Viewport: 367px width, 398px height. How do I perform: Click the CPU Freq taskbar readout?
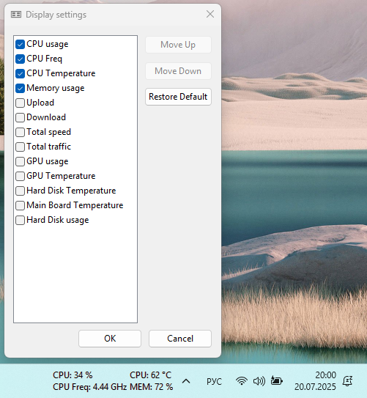tap(90, 387)
